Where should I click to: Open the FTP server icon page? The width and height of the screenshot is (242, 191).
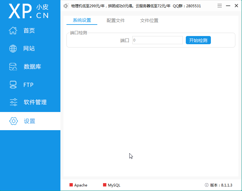(x=13, y=85)
